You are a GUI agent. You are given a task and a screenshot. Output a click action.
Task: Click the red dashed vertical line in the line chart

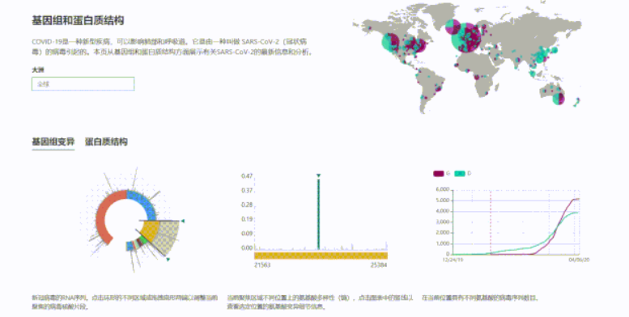pos(491,222)
